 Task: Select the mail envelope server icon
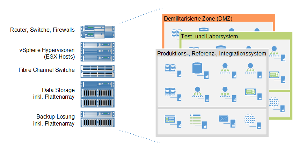click(x=223, y=120)
